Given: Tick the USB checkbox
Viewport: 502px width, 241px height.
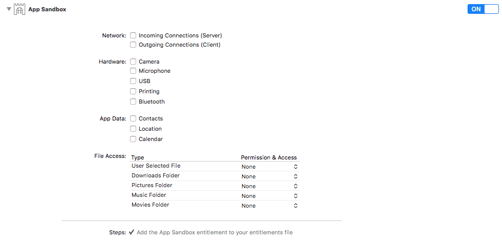Looking at the screenshot, I should pyautogui.click(x=134, y=82).
